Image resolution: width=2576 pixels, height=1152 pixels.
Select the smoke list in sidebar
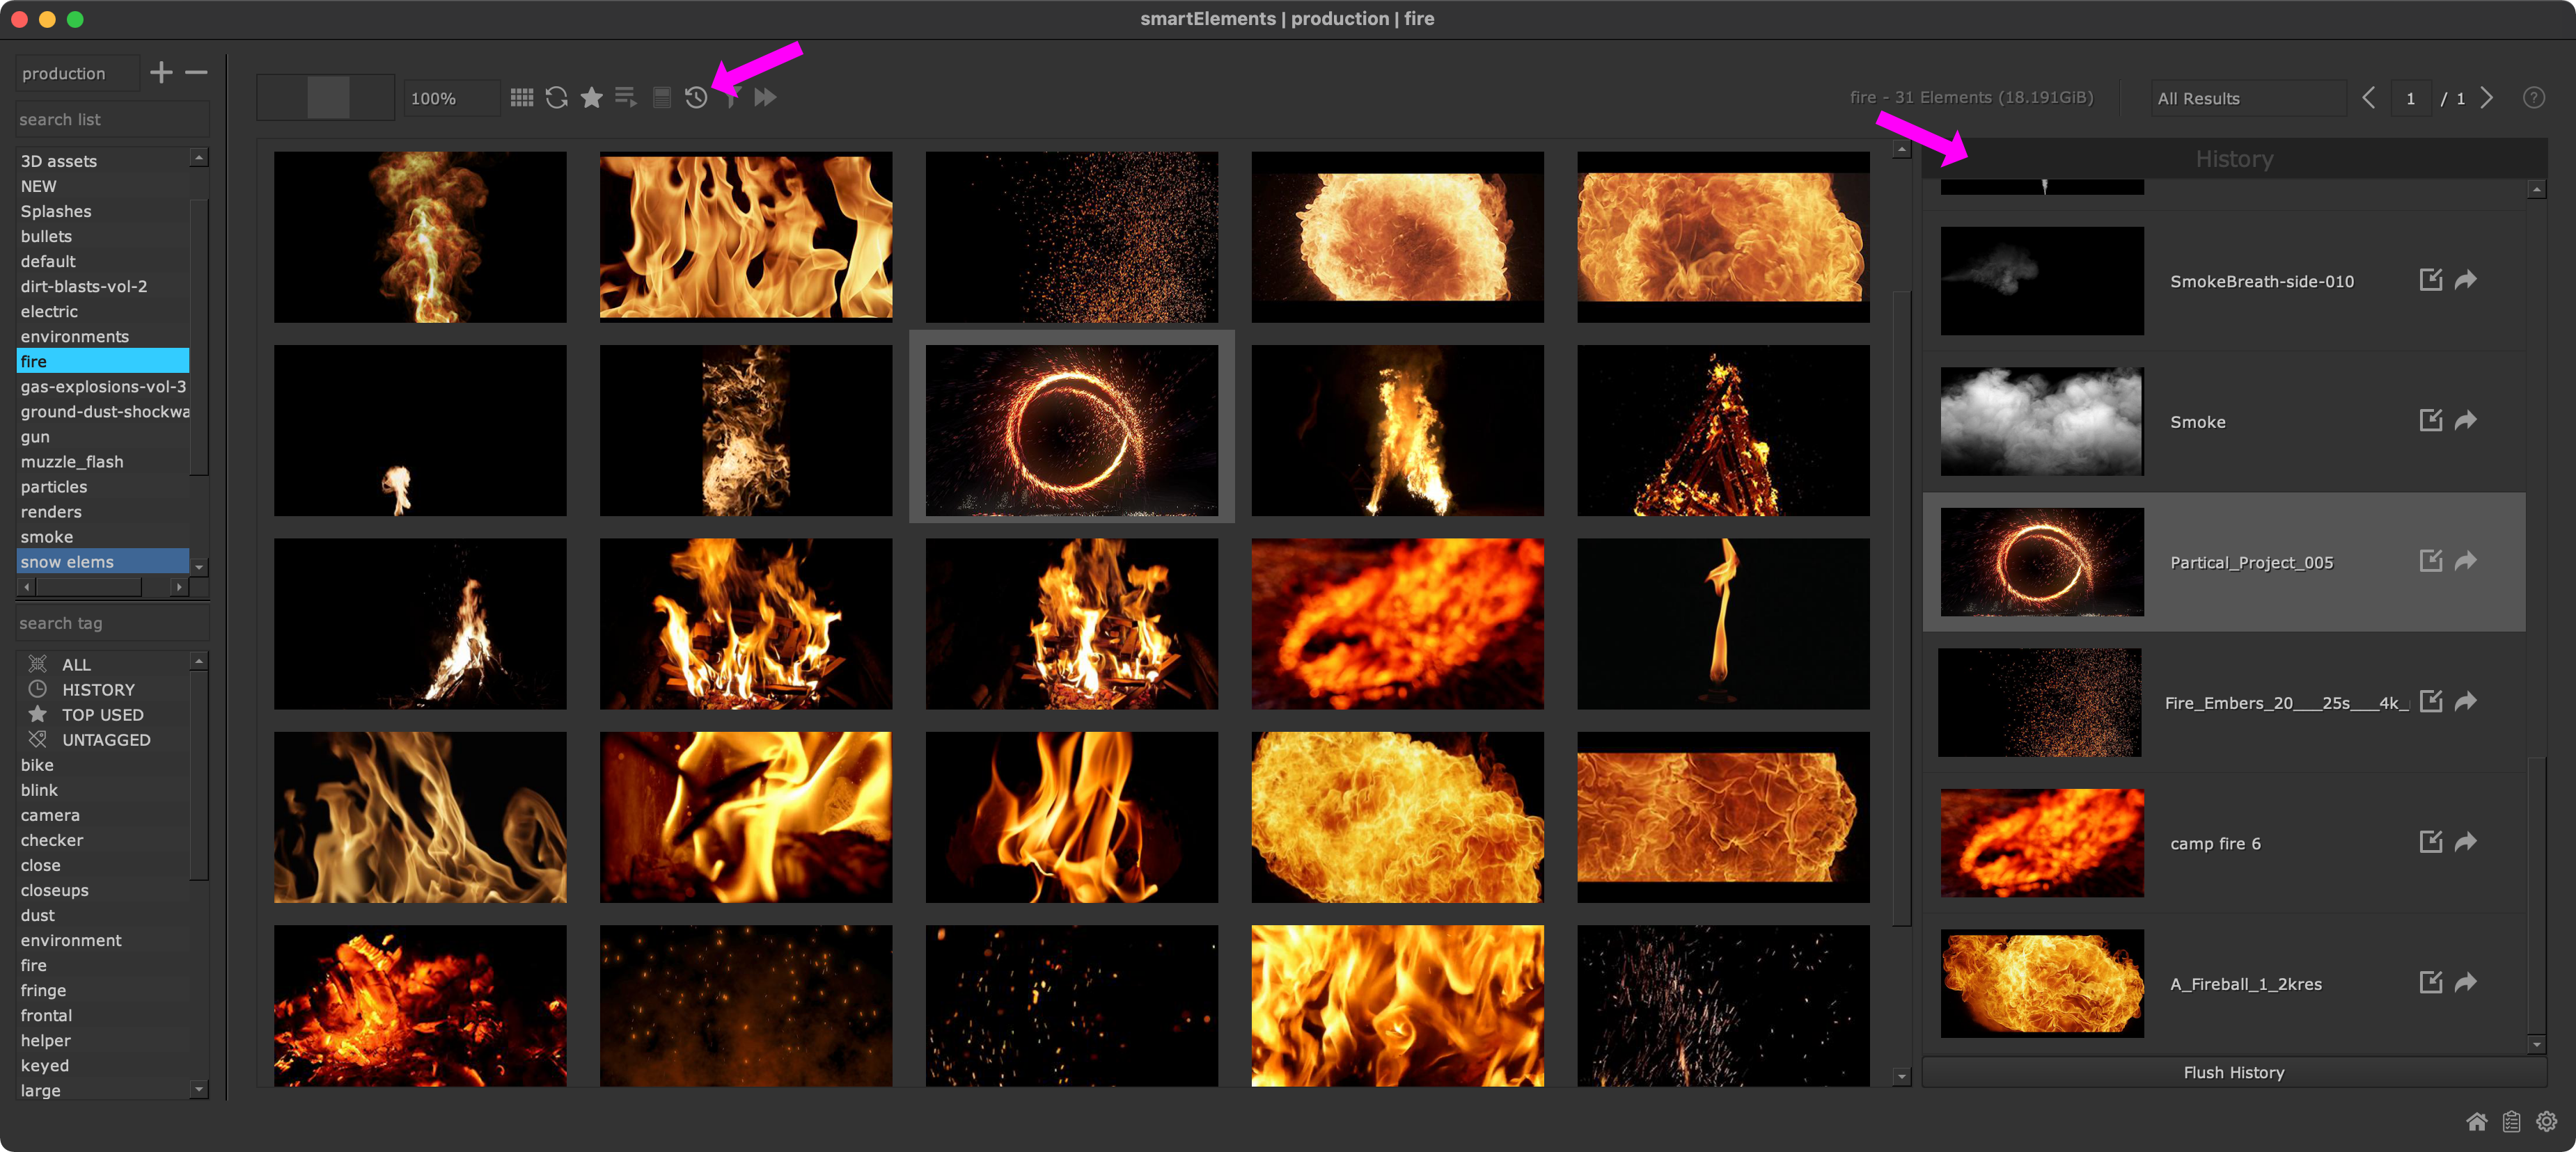tap(47, 536)
